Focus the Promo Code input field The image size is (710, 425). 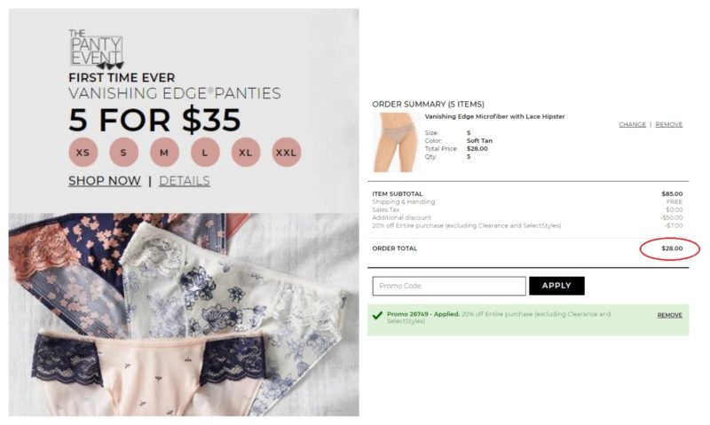coord(449,286)
